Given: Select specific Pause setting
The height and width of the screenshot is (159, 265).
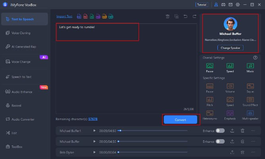Looking at the screenshot, I should tap(209, 88).
